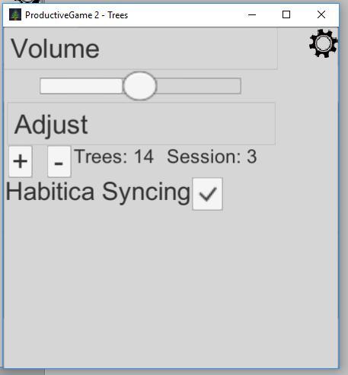Add a tree with the plus button

[x=21, y=161]
